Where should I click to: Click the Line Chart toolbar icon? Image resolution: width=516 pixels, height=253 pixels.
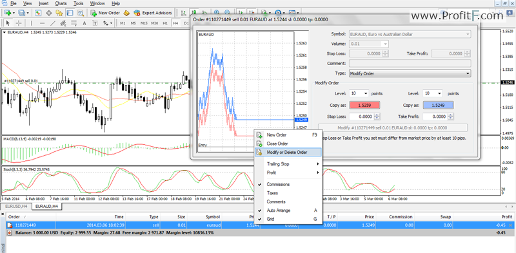pos(204,13)
